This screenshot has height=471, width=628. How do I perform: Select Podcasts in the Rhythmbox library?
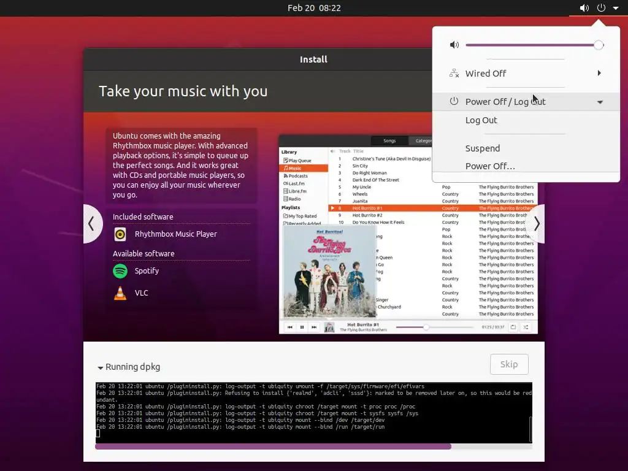click(x=296, y=176)
